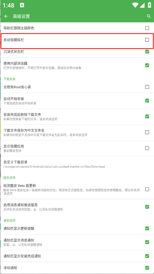The height and width of the screenshot is (274, 154).
Task: Enable 全局免Root省心装 checkbox
Action: click(x=147, y=87)
